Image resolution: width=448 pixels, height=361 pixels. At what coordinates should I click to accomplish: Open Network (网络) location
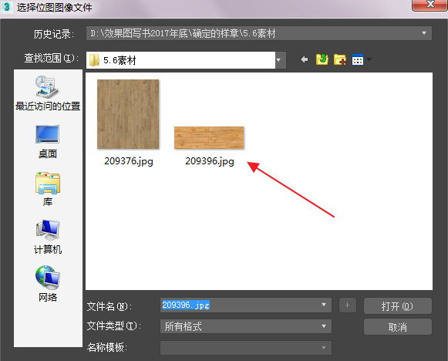coord(48,284)
